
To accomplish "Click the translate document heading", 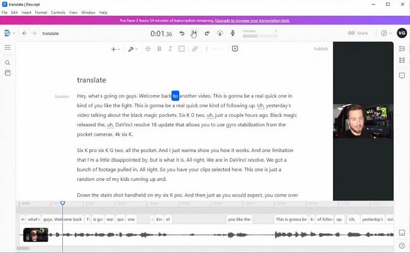I will point(92,80).
